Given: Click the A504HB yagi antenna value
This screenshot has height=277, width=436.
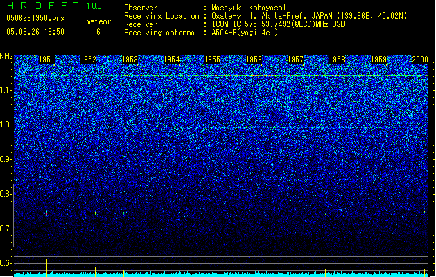Looking at the screenshot, I should (x=245, y=33).
